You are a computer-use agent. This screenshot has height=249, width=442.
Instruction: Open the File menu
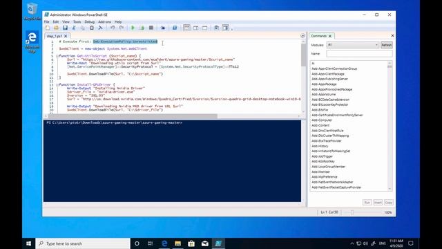click(x=46, y=21)
